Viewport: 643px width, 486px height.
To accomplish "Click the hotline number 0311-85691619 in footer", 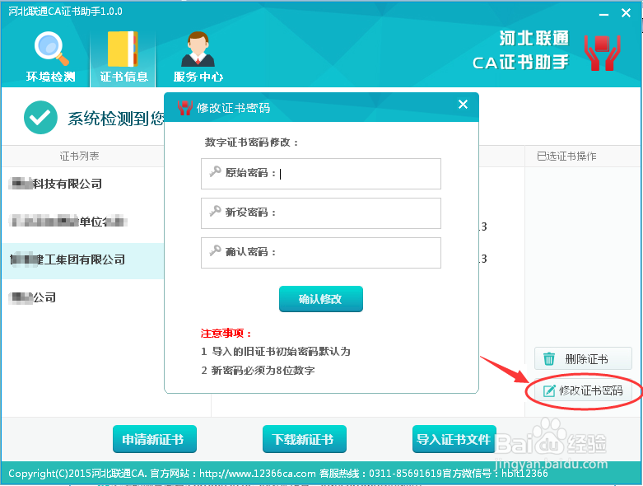I will click(x=406, y=474).
